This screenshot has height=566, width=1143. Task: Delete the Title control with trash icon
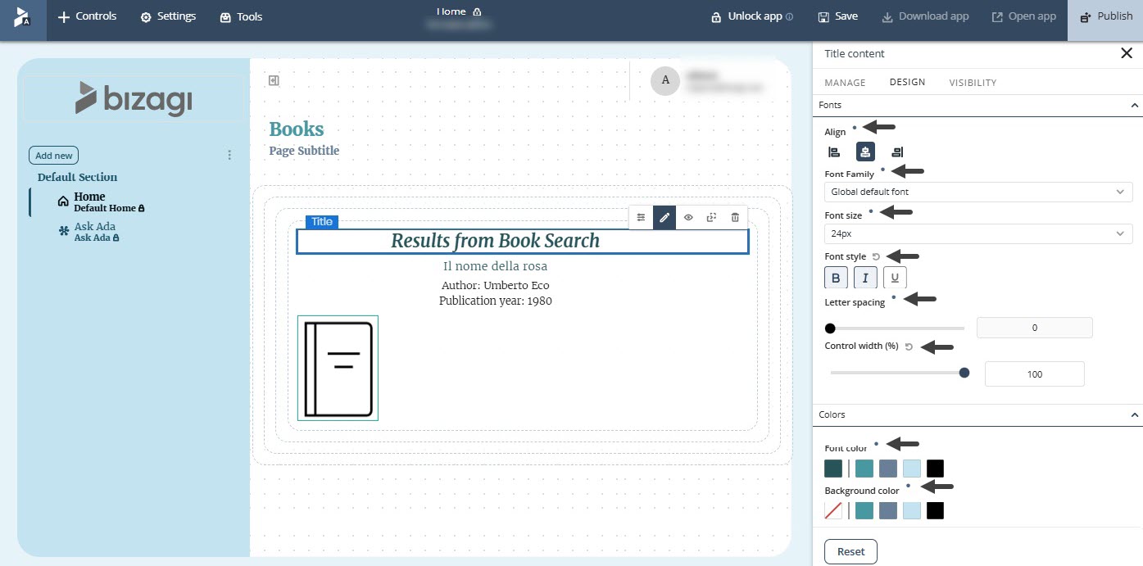point(735,217)
